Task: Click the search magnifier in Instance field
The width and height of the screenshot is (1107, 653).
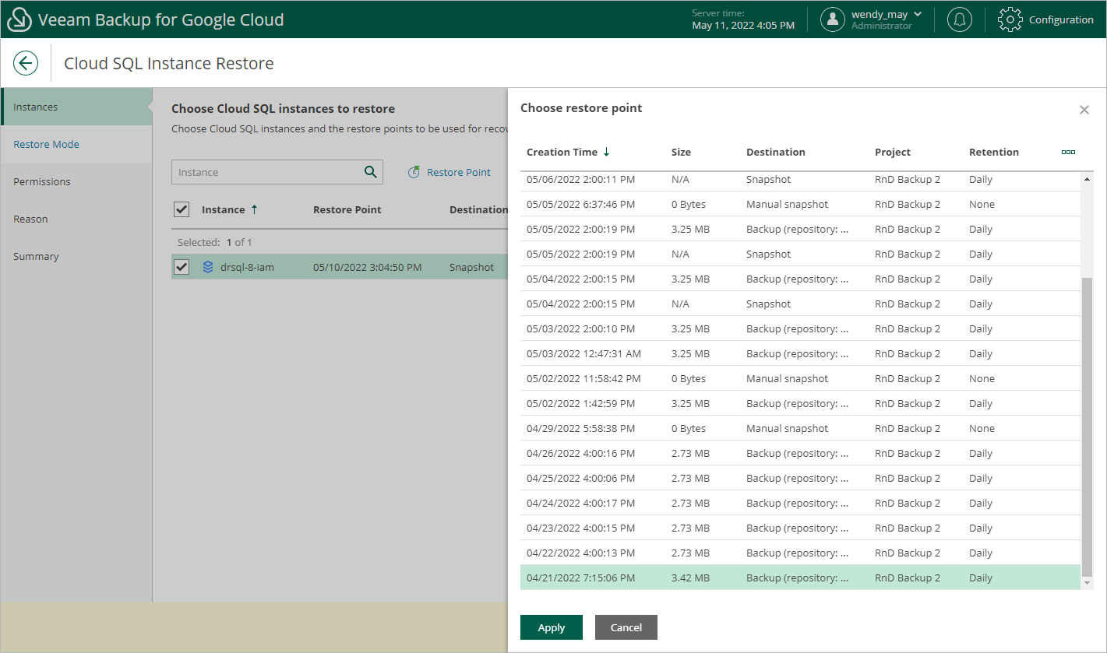Action: pos(371,172)
